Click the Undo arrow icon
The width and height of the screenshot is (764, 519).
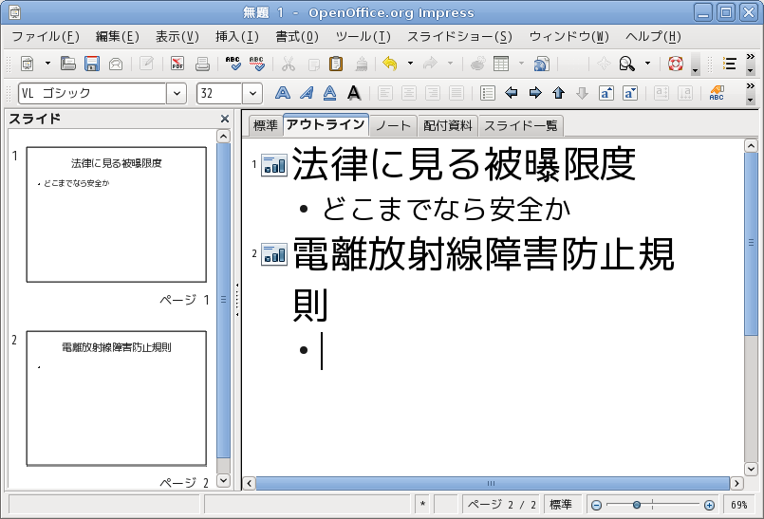click(x=390, y=64)
